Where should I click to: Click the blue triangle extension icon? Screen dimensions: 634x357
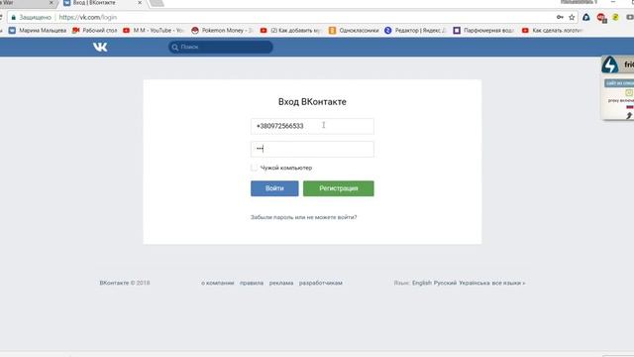pyautogui.click(x=586, y=17)
